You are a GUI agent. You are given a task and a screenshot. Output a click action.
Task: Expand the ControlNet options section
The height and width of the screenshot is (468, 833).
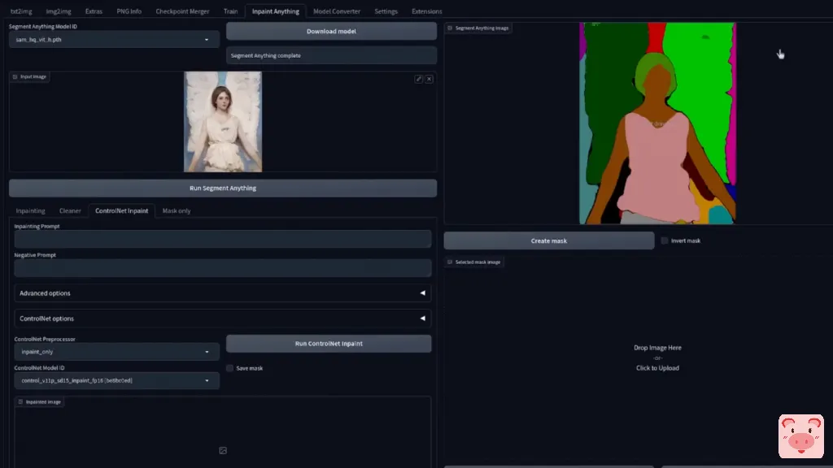[222, 318]
